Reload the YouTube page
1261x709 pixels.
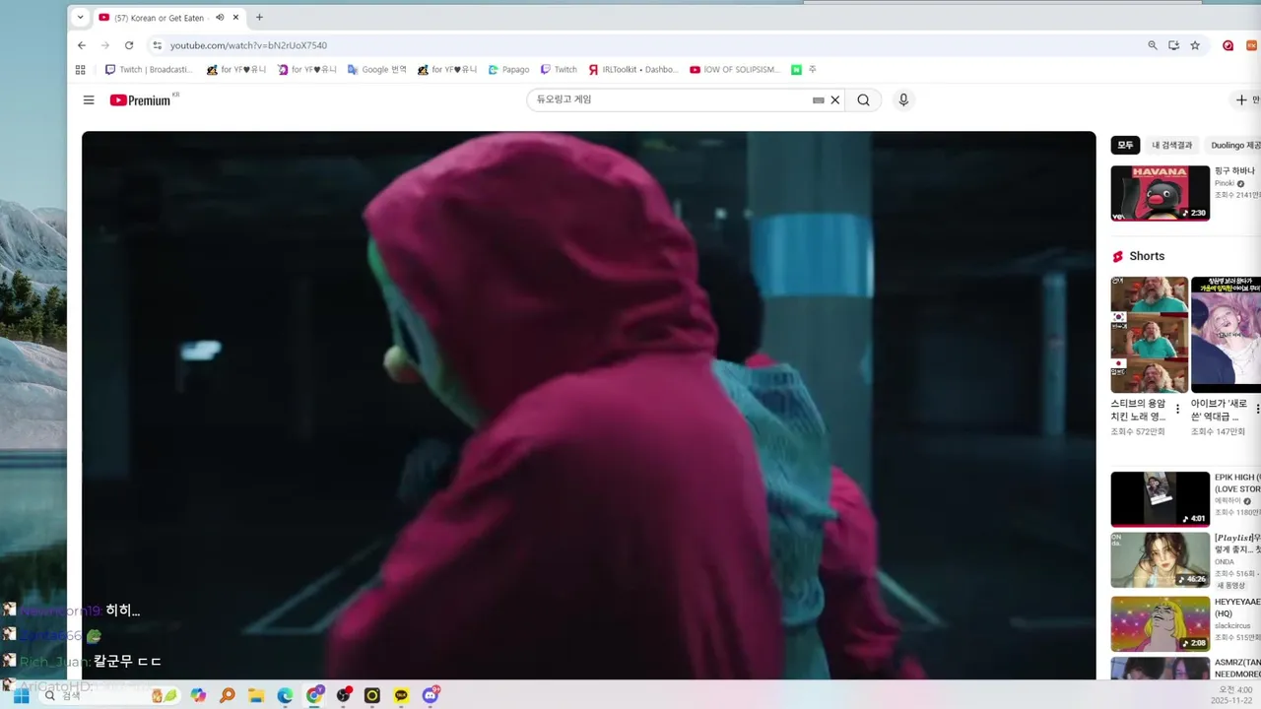129,45
